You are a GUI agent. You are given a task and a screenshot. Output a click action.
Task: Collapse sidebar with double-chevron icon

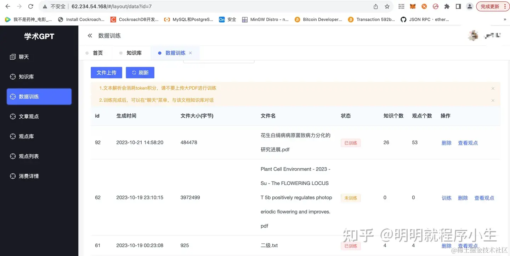click(x=90, y=36)
